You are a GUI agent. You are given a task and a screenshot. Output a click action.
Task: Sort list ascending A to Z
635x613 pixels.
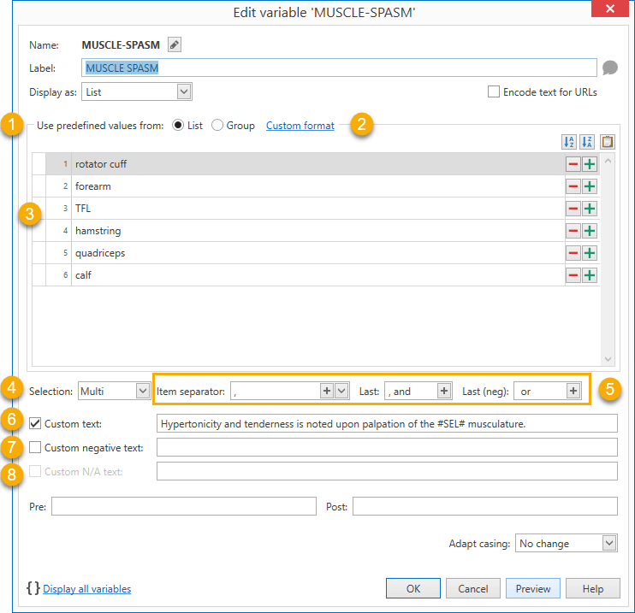tap(569, 142)
